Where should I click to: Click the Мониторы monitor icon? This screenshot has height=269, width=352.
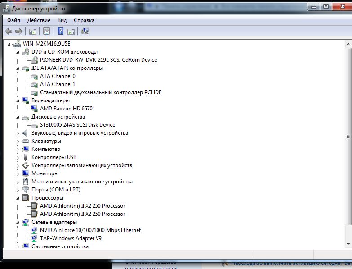point(26,173)
